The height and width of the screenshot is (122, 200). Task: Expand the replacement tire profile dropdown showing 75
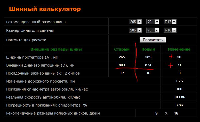[153, 30]
